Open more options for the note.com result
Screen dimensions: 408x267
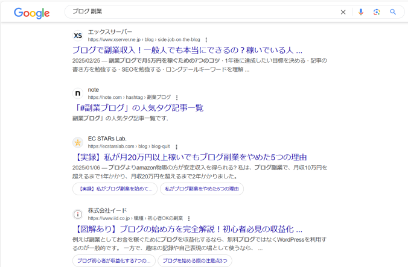(177, 97)
